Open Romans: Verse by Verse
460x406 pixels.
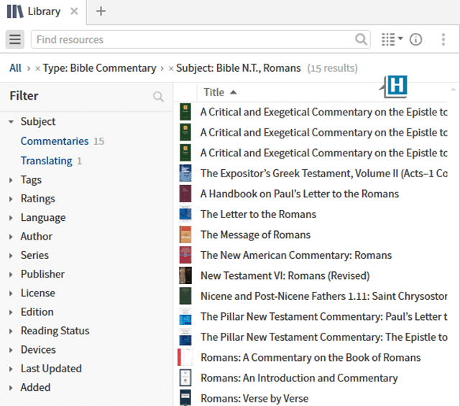(x=254, y=398)
